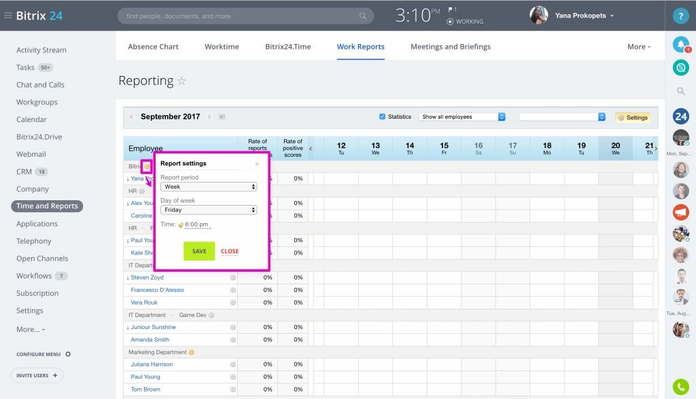
Task: Open the Report period Week dropdown
Action: click(x=209, y=187)
